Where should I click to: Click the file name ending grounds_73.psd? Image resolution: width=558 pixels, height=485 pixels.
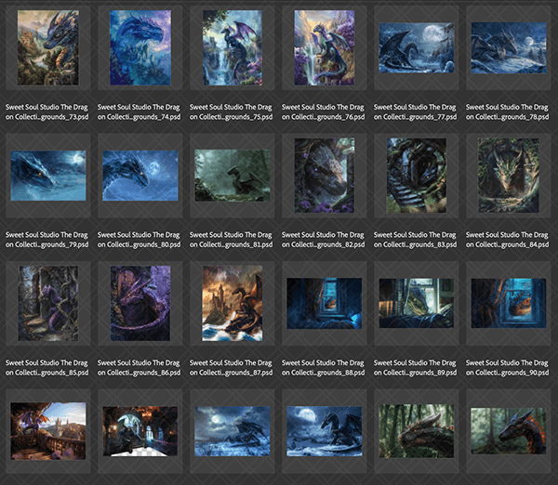(47, 111)
